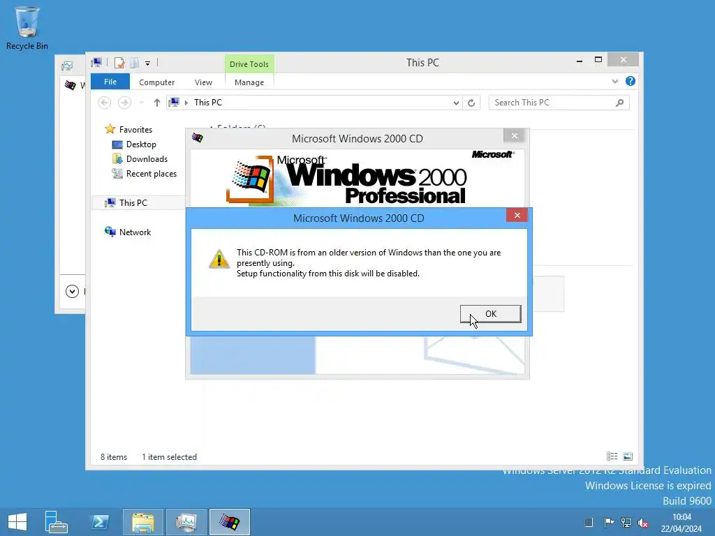Launch PowerShell from the taskbar
This screenshot has width=715, height=536.
click(99, 522)
